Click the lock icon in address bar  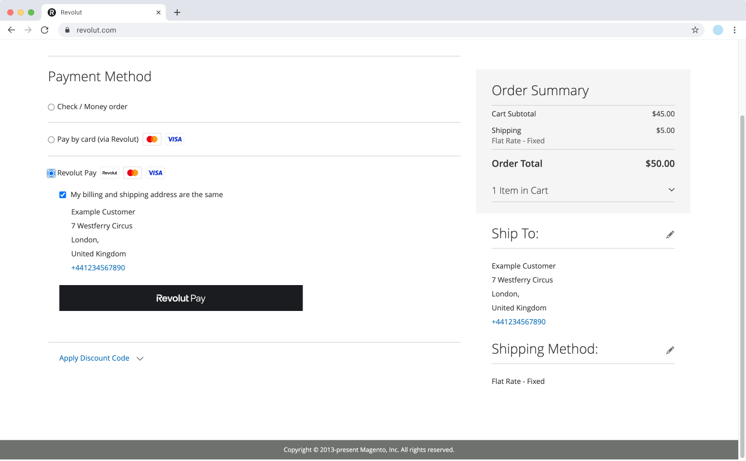click(67, 30)
